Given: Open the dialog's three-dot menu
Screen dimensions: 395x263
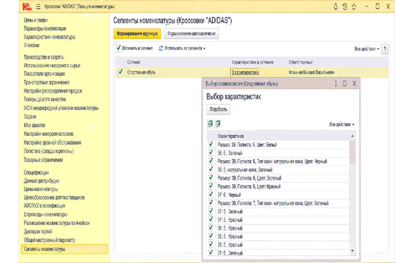Looking at the screenshot, I should pos(336,84).
